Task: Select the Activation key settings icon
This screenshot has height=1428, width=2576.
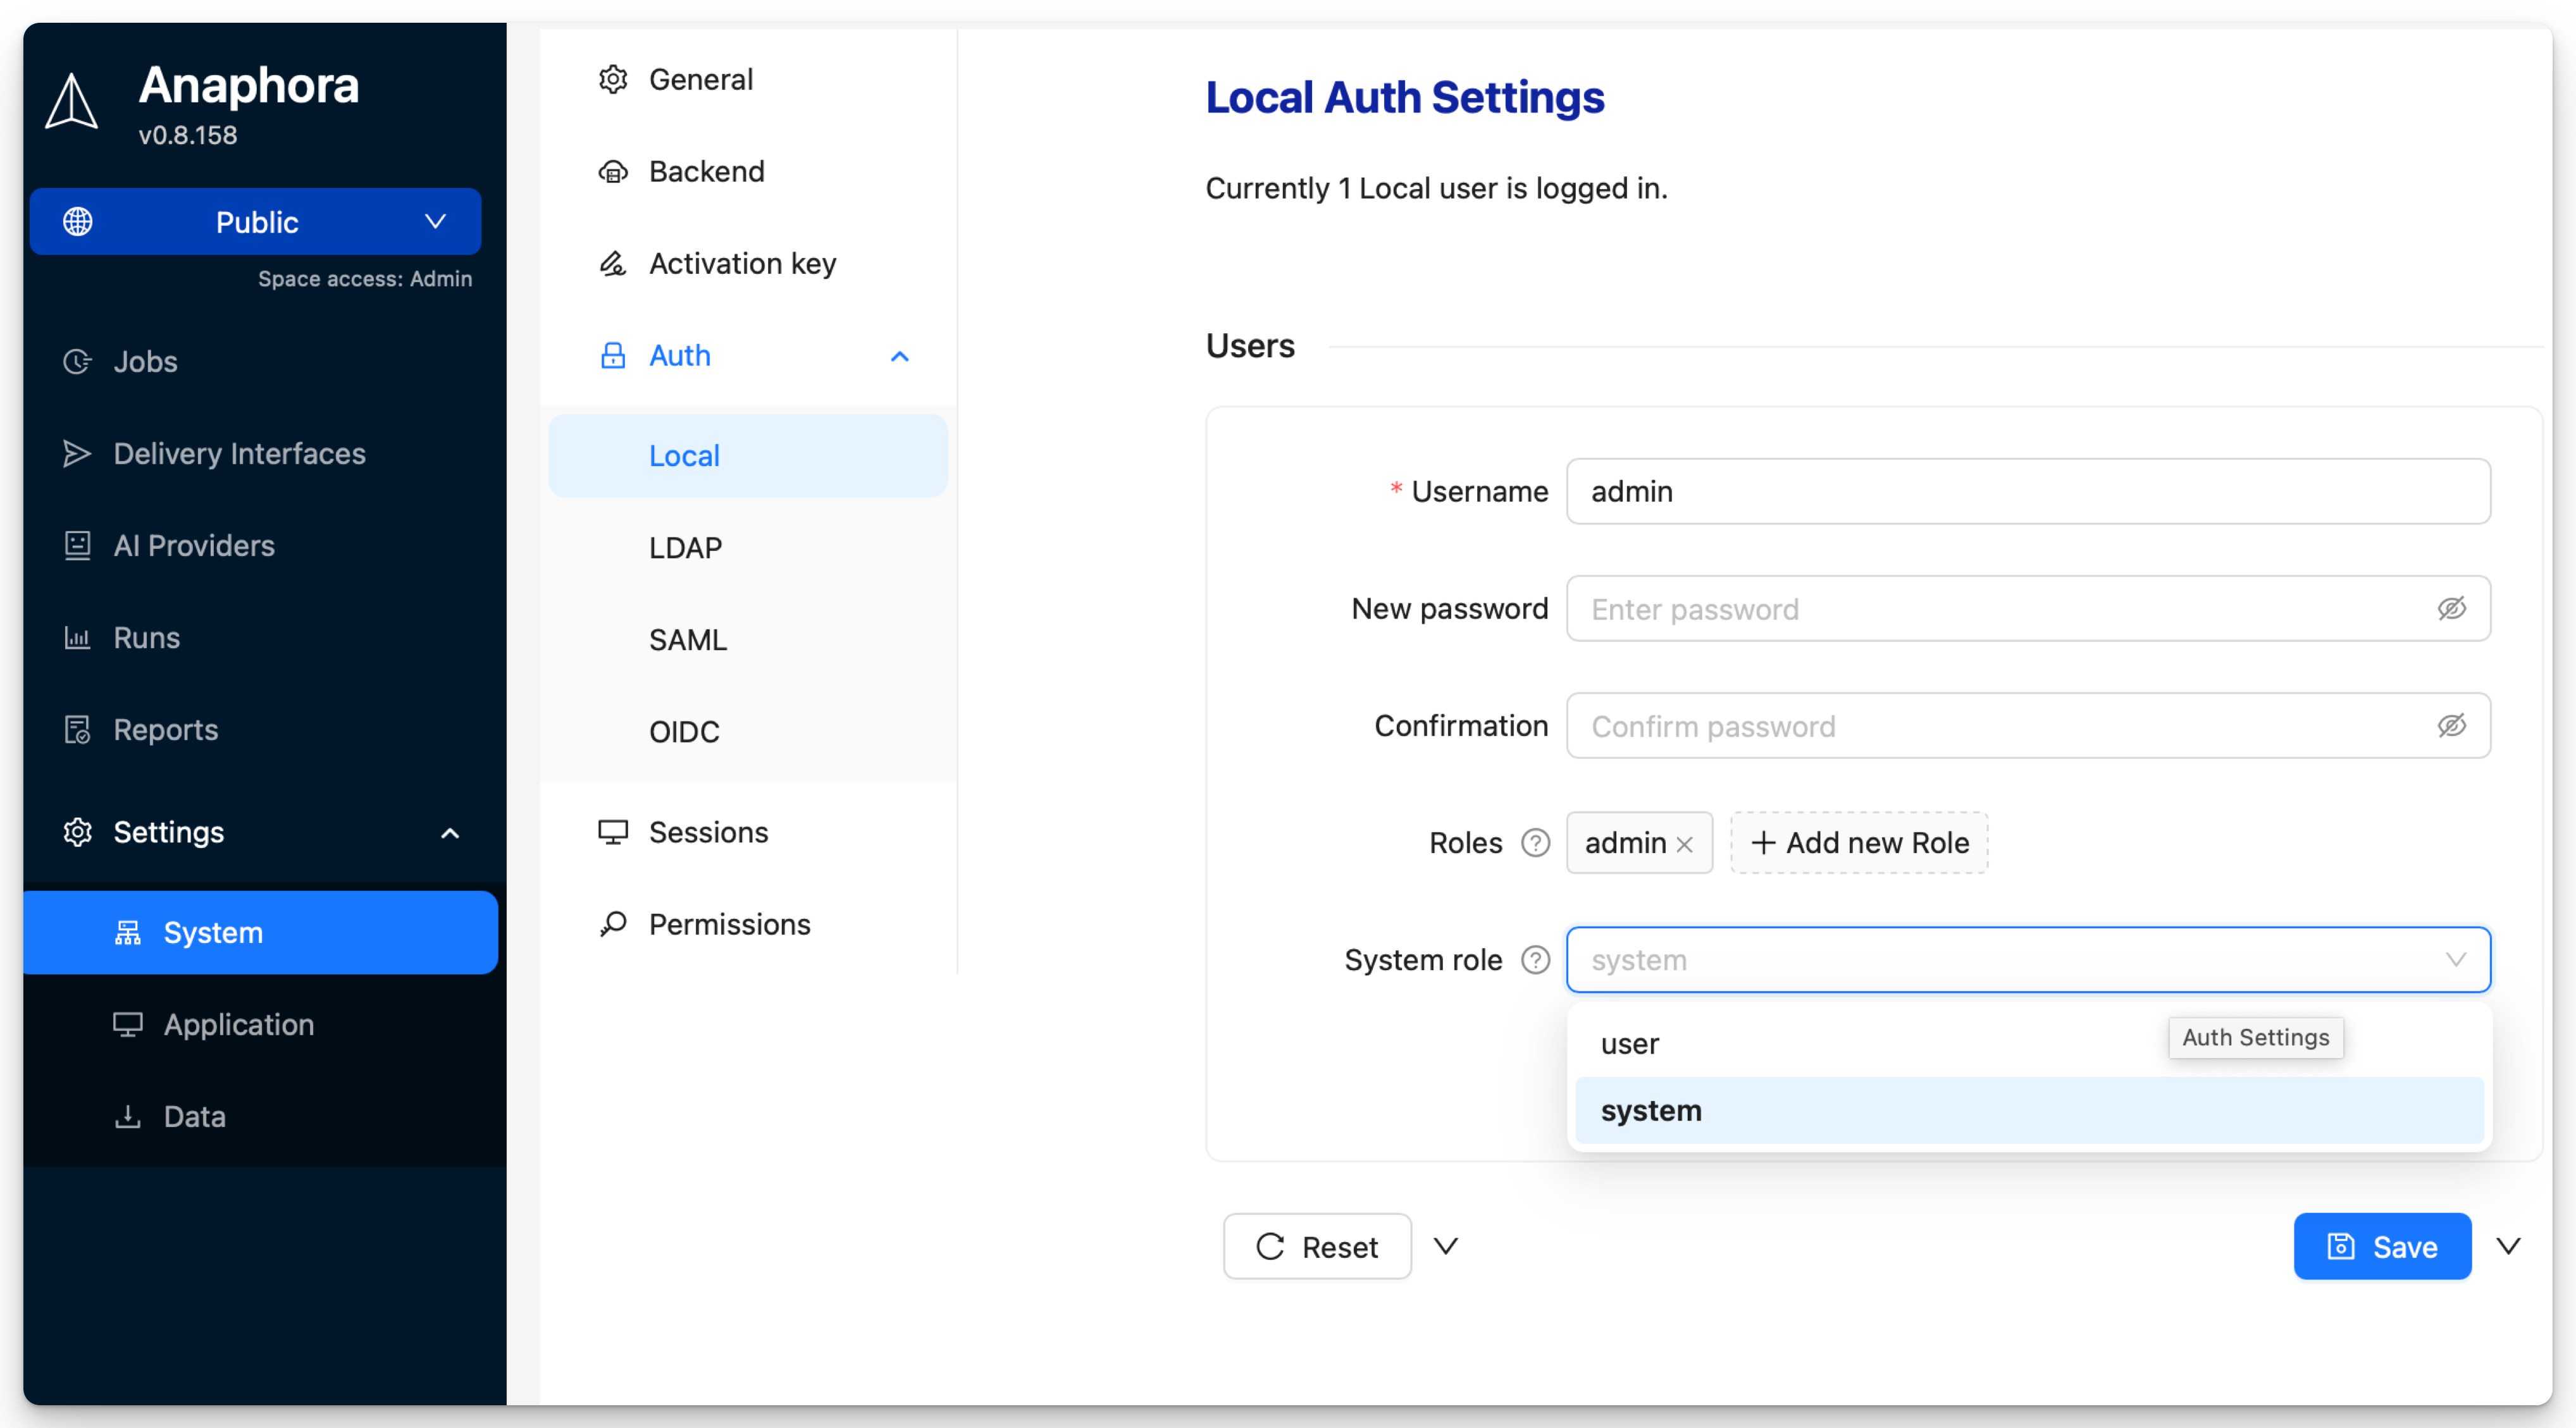Action: click(614, 263)
